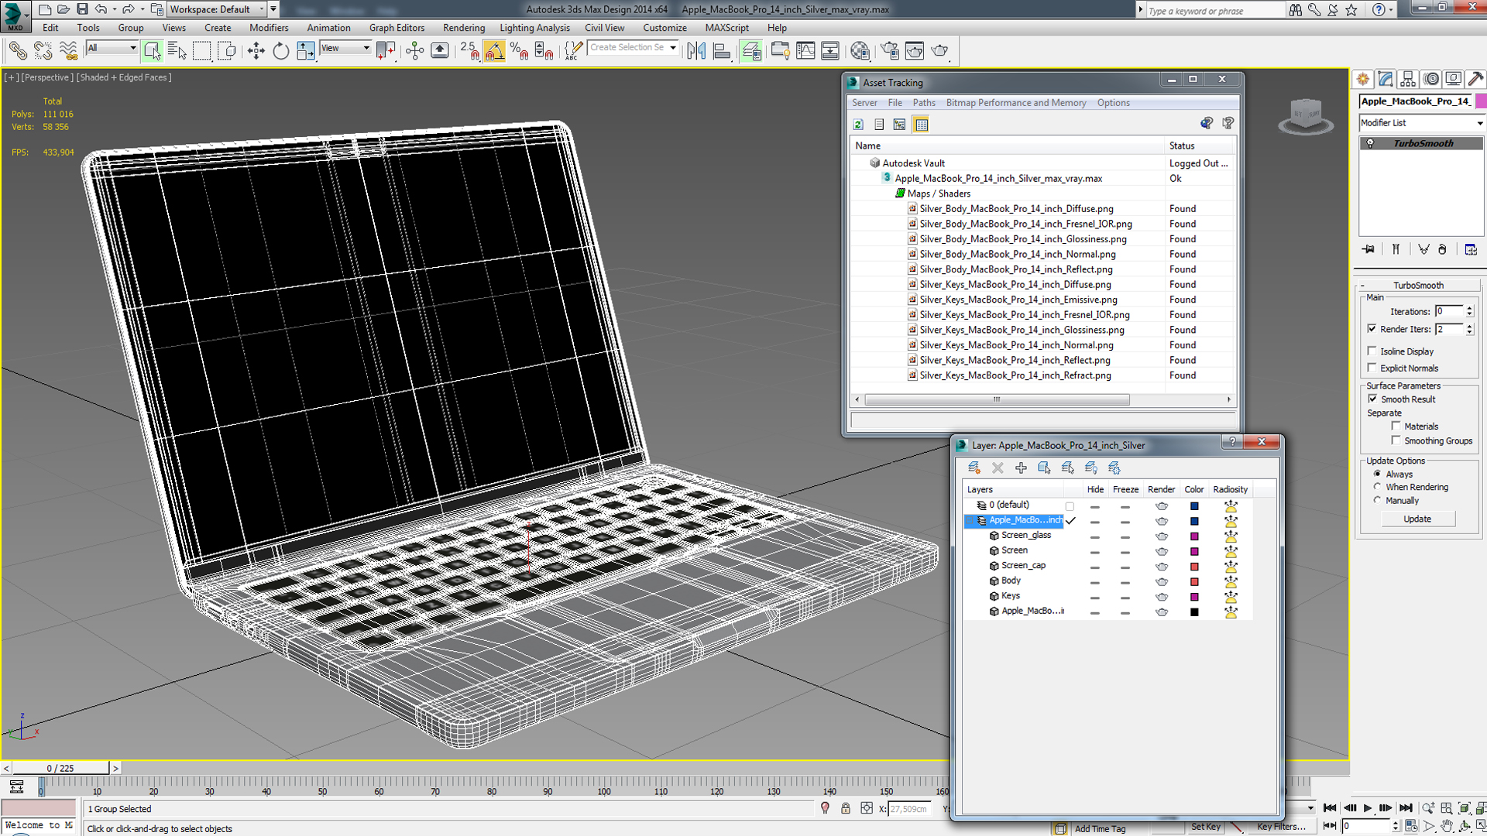Image resolution: width=1487 pixels, height=836 pixels.
Task: Open the Modifiers menu
Action: 269,28
